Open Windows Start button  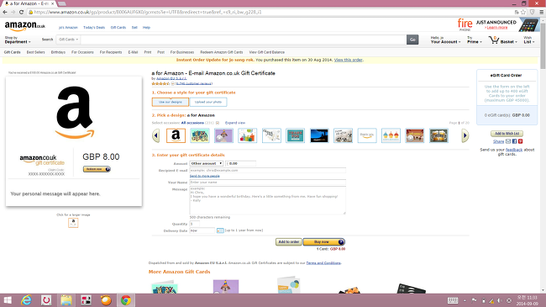[x=8, y=300]
